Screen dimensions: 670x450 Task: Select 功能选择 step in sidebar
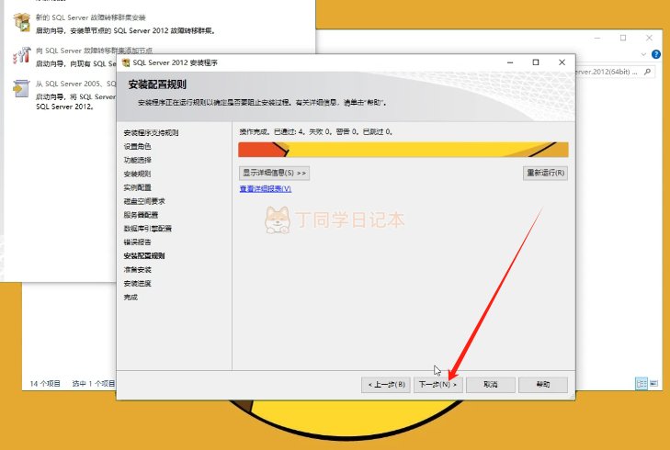[x=137, y=160]
